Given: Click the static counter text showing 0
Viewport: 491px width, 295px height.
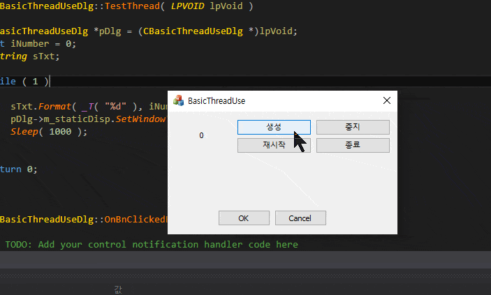Looking at the screenshot, I should point(201,135).
